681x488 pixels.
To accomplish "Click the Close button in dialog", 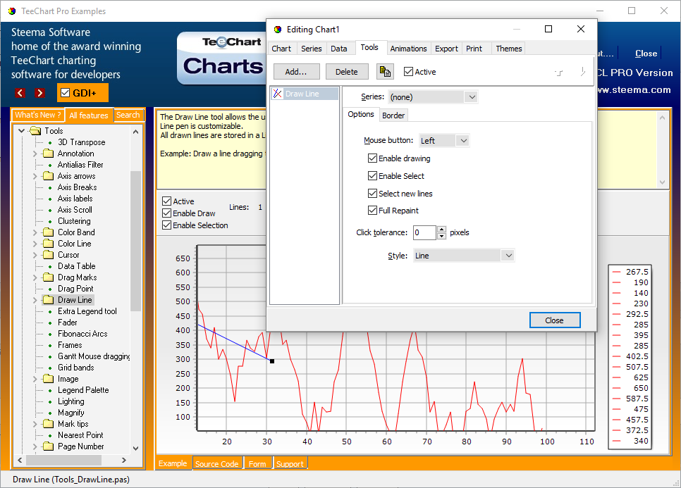I will coord(555,320).
